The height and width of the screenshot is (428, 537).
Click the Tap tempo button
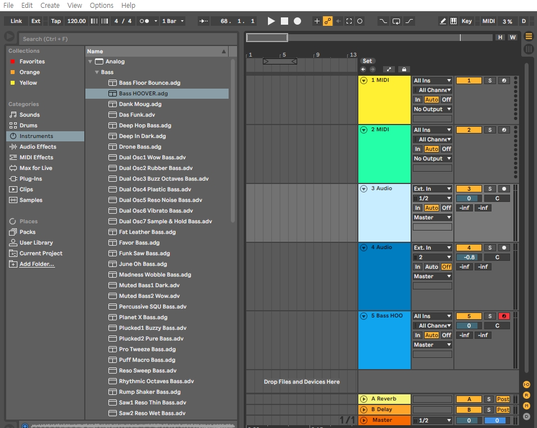tap(56, 21)
